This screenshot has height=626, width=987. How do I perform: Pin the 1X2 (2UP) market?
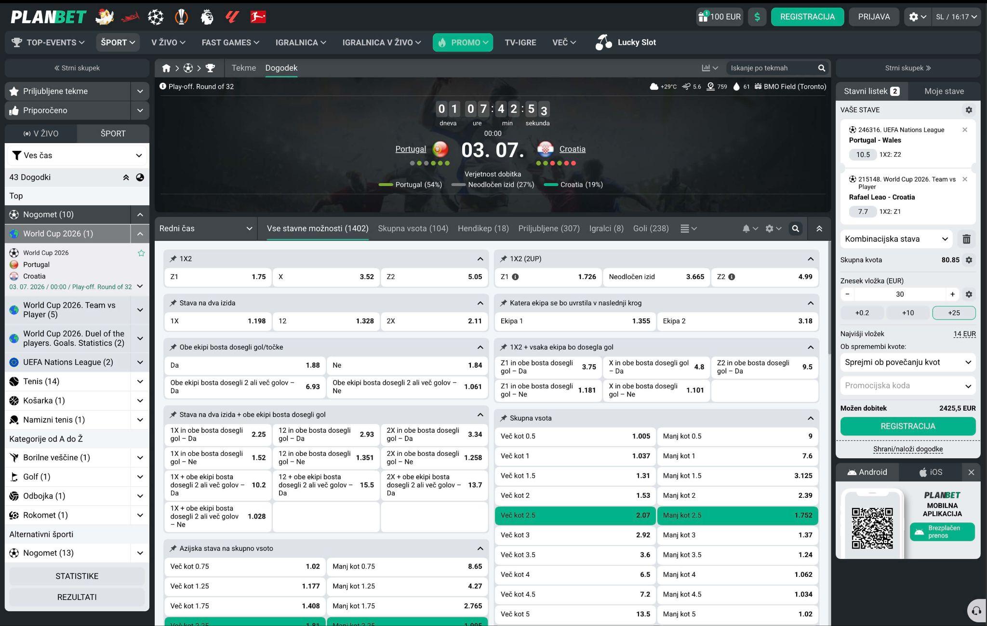point(504,259)
